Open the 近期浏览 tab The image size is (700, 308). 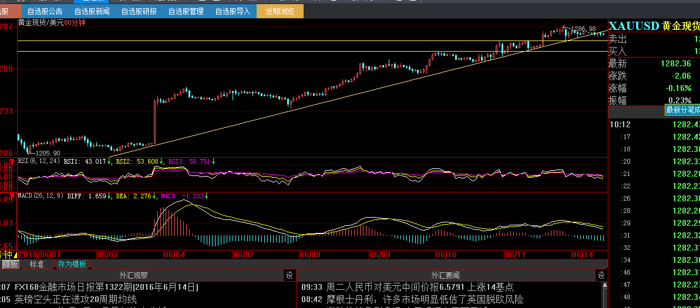point(280,11)
